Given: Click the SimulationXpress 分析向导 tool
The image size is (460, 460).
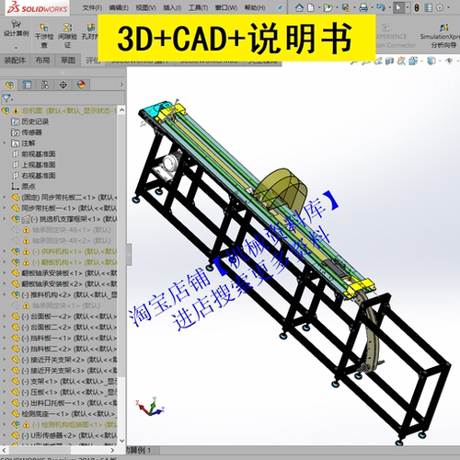Looking at the screenshot, I should [441, 36].
